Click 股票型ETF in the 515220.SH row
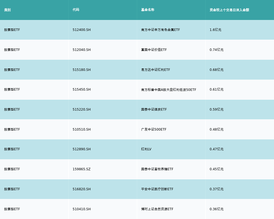 (x=12, y=109)
